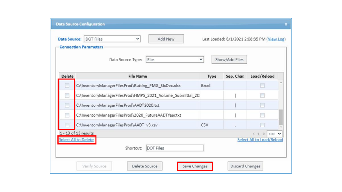Tick Delete checkbox for AADT_v3.csv
The image size is (342, 192).
pos(67,125)
